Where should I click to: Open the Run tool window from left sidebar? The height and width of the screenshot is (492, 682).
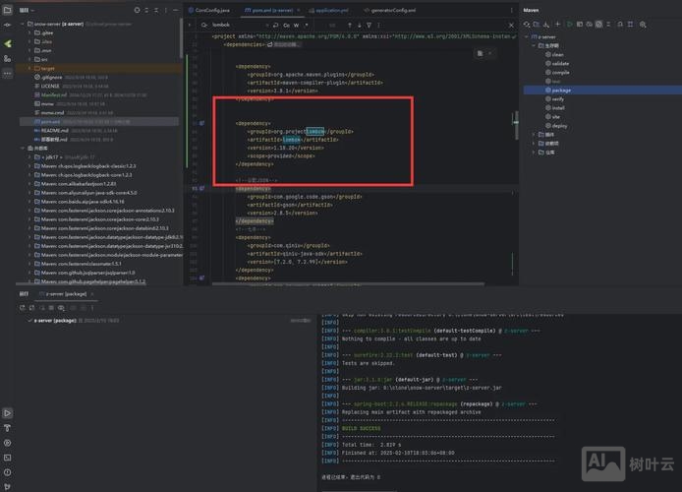[x=8, y=414]
